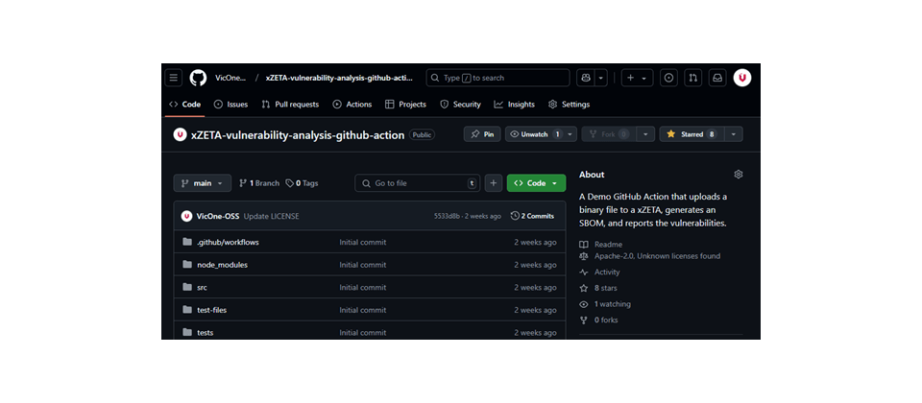
Task: Click the repository avatar beside the title
Action: [x=180, y=134]
